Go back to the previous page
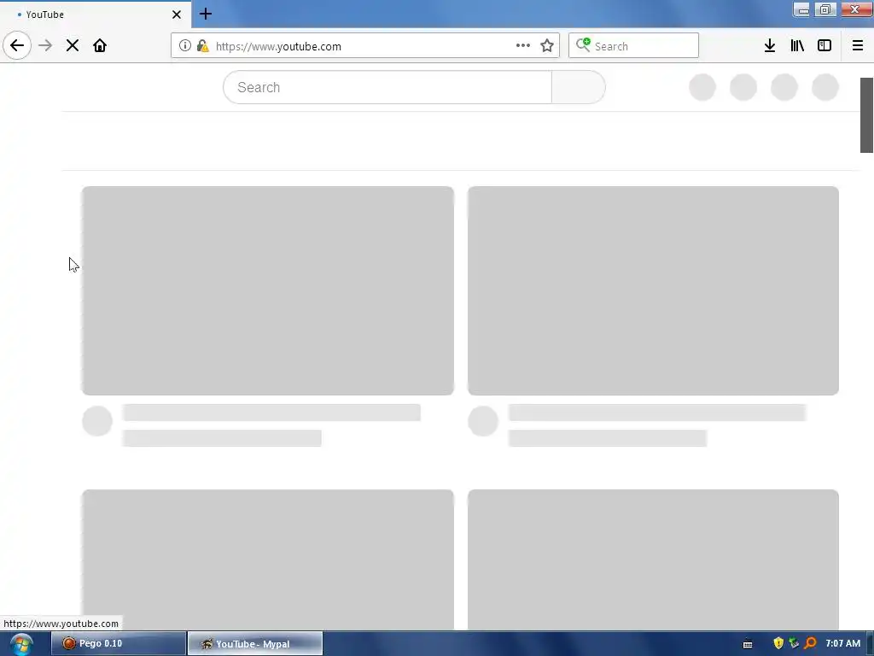 17,46
